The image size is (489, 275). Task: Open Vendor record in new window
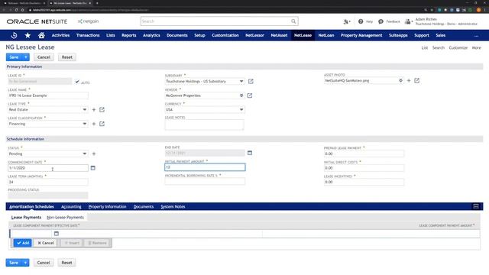pyautogui.click(x=250, y=95)
